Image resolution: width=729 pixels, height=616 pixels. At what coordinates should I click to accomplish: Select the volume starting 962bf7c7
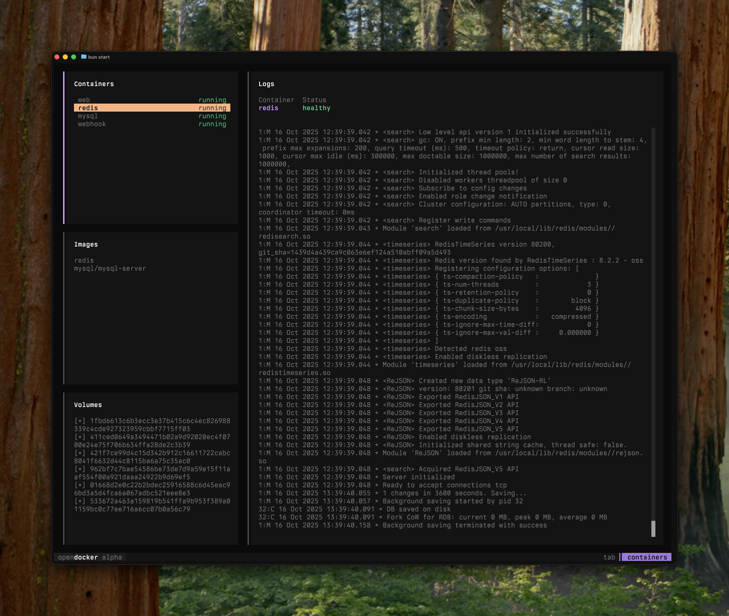pos(160,469)
